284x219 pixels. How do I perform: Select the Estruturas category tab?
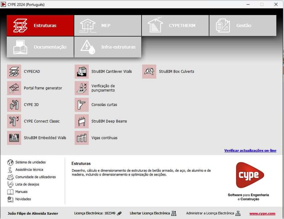coord(40,26)
